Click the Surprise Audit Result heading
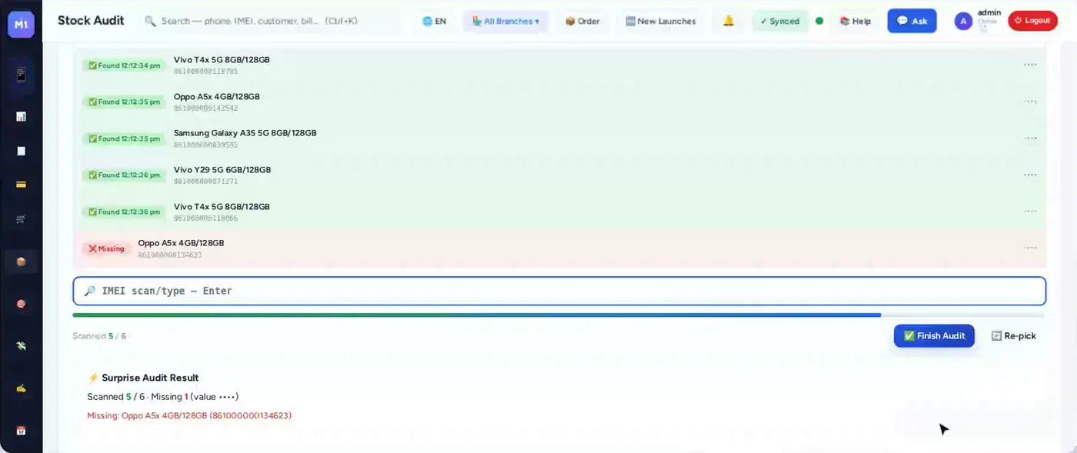Viewport: 1077px width, 453px height. pyautogui.click(x=143, y=378)
